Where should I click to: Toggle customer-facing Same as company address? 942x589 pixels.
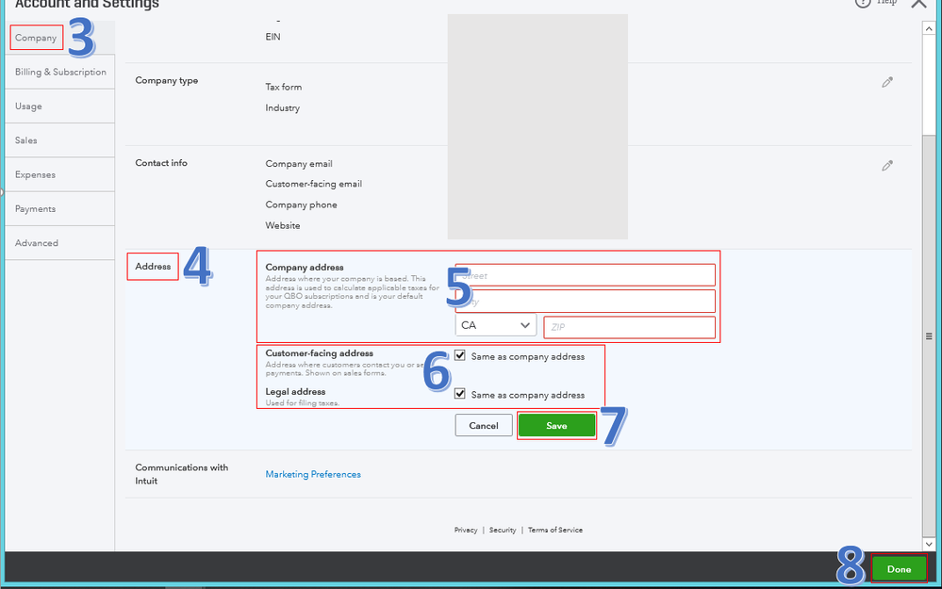(x=460, y=355)
